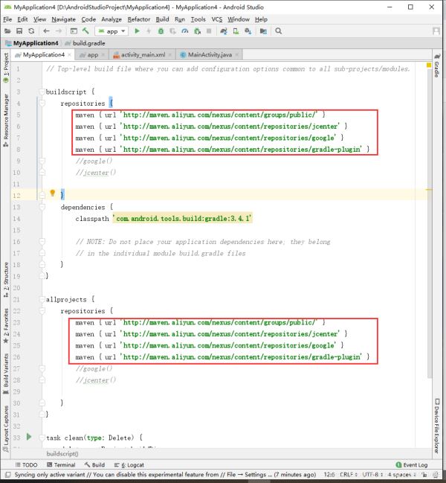Close the MainActivity.java editor tab
The width and height of the screenshot is (446, 483).
pos(237,55)
